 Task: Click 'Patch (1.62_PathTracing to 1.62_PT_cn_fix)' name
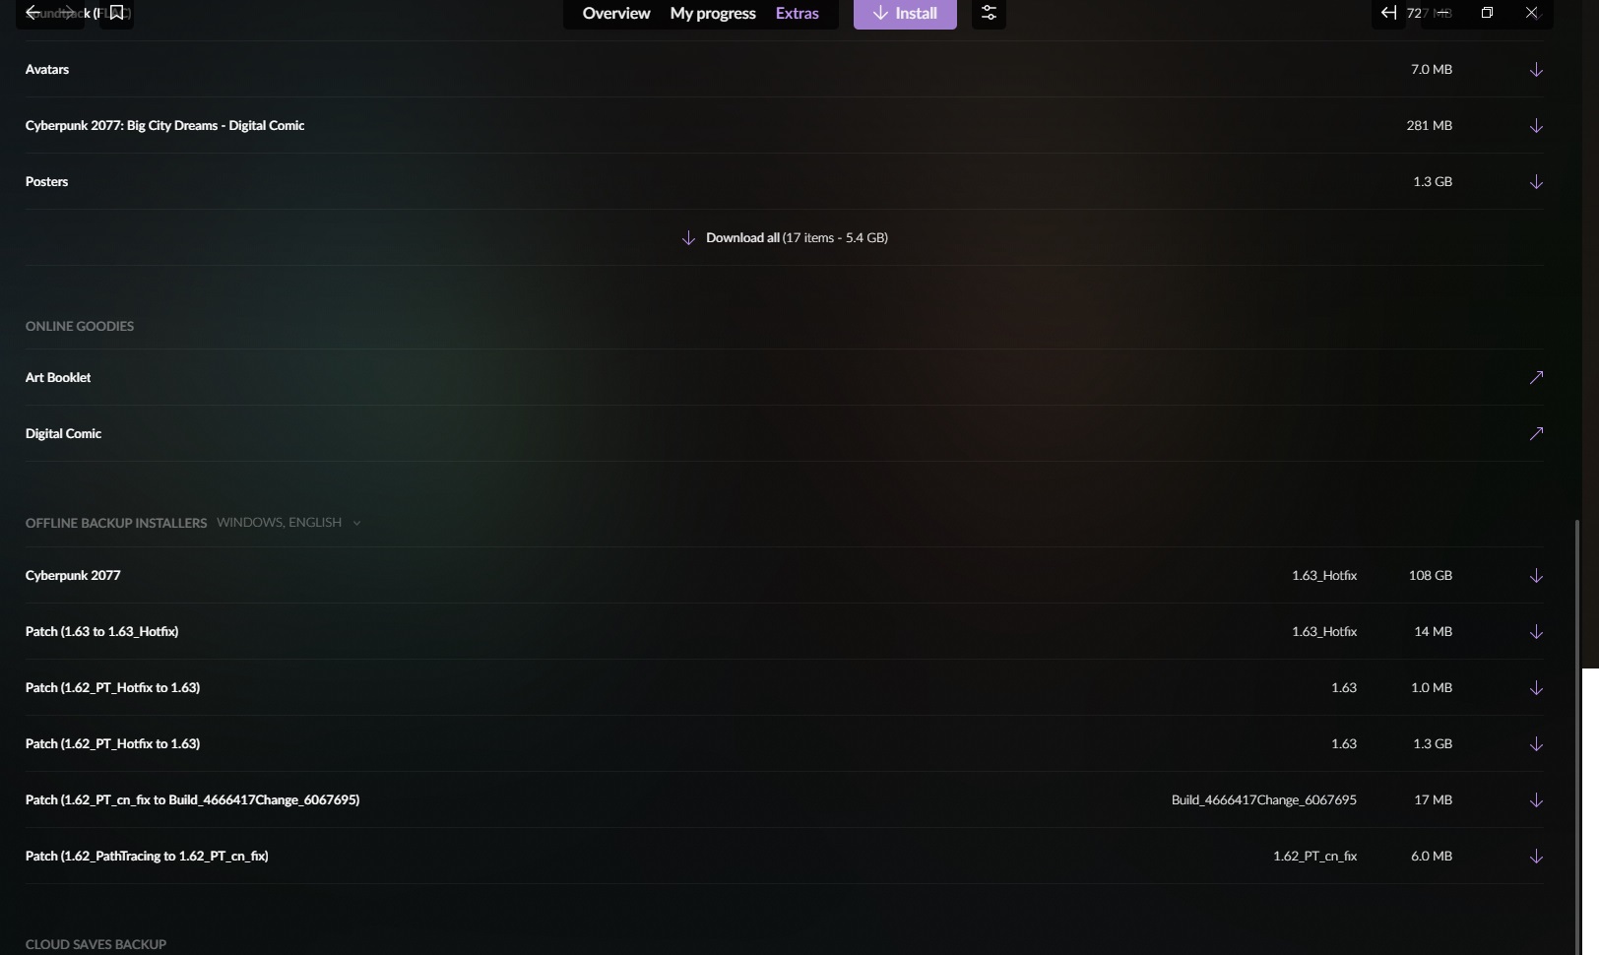147,857
